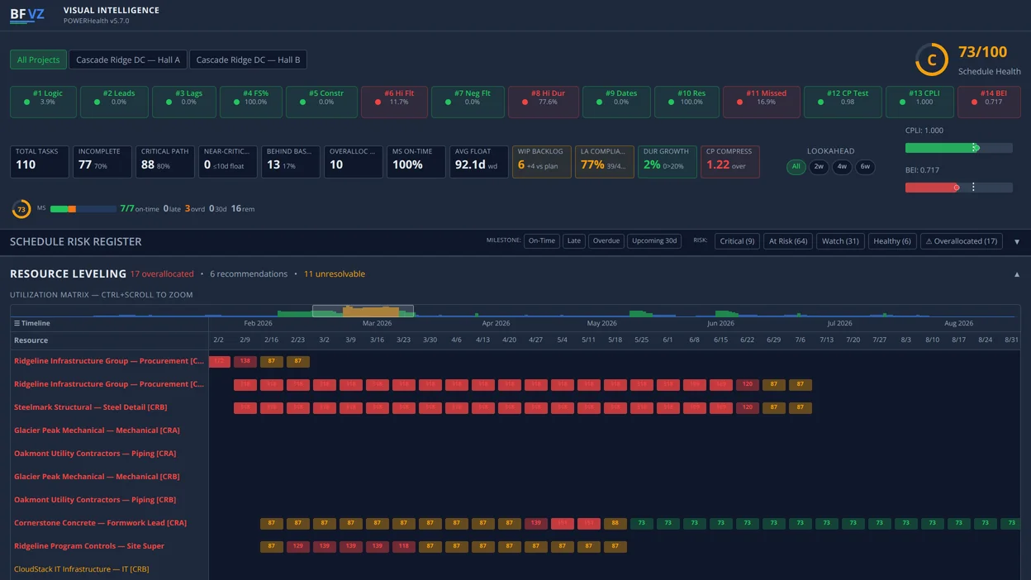Filter risks by Watch (31)
Viewport: 1031px width, 580px height.
[840, 241]
